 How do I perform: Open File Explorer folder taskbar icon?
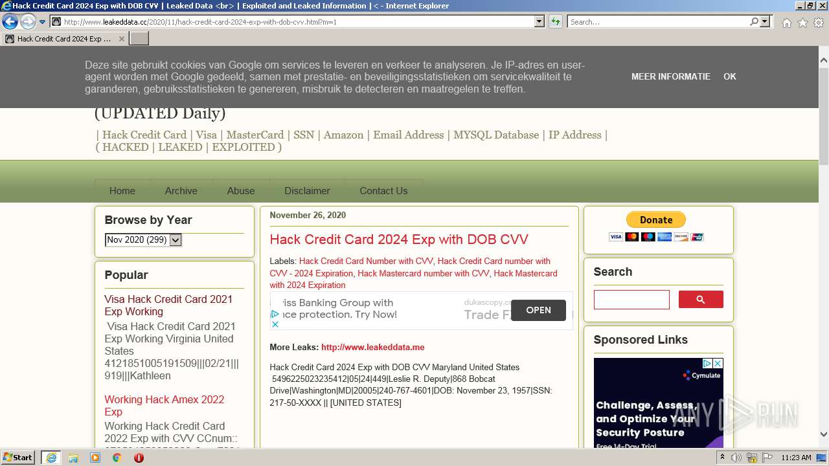(x=73, y=458)
